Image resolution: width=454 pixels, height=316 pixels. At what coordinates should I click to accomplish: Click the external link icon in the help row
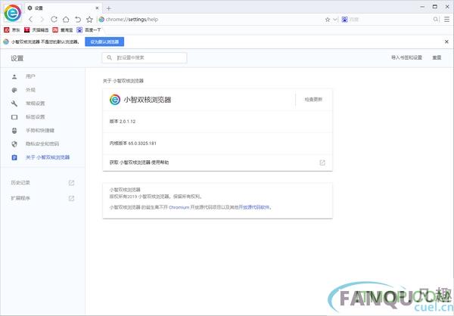pos(322,163)
